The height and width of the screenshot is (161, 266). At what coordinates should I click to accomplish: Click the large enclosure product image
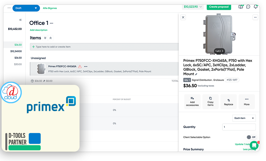coord(219,34)
